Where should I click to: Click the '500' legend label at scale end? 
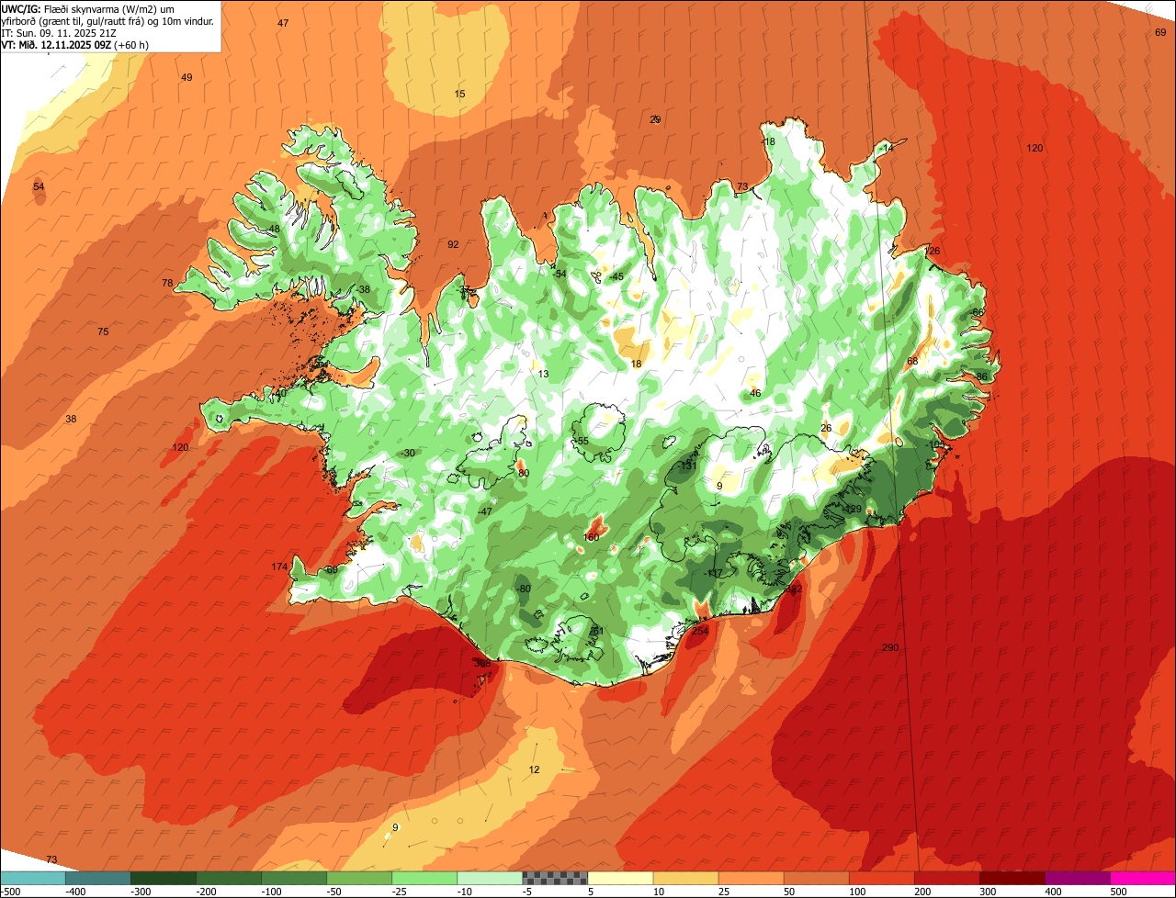(x=1118, y=891)
